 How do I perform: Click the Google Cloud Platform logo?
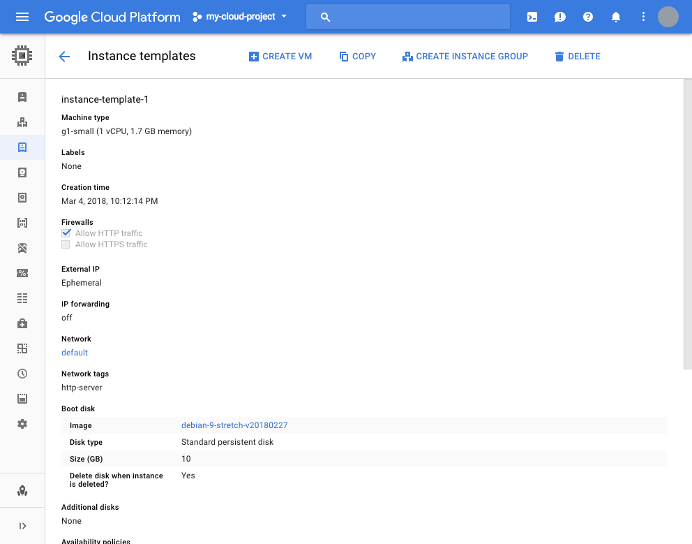[x=112, y=17]
